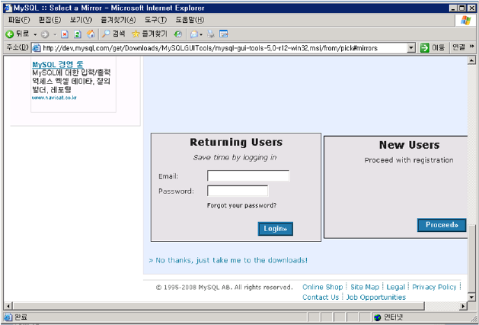Open the Favorites (즐겨찾기) star toolbar button
This screenshot has width=479, height=325.
coord(149,34)
